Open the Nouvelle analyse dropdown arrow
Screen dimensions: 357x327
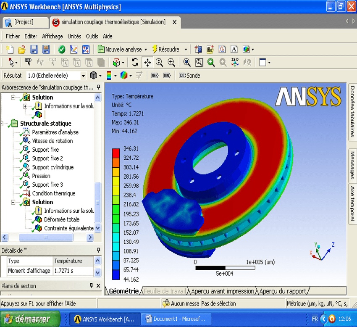pos(146,50)
